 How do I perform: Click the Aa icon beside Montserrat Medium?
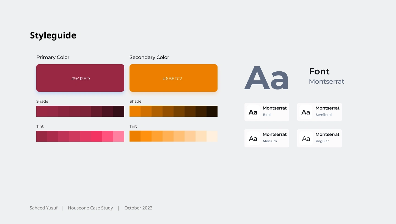(x=253, y=138)
